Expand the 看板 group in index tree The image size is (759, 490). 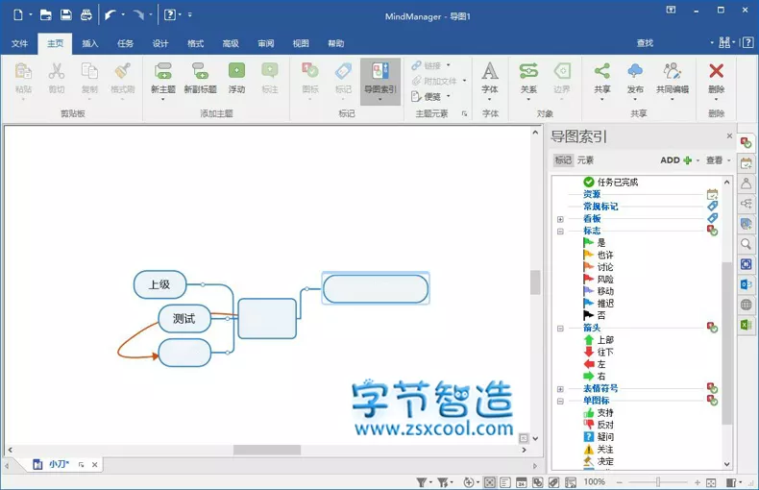[560, 219]
